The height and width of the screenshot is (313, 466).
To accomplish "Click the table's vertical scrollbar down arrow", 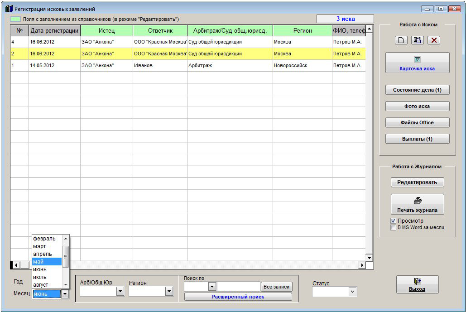I will [369, 258].
